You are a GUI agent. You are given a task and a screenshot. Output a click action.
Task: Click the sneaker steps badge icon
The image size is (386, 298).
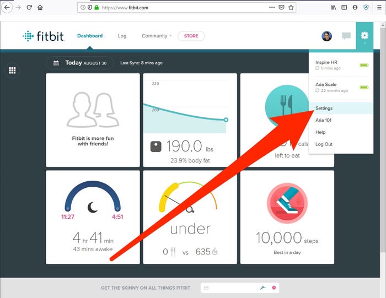coord(287,203)
